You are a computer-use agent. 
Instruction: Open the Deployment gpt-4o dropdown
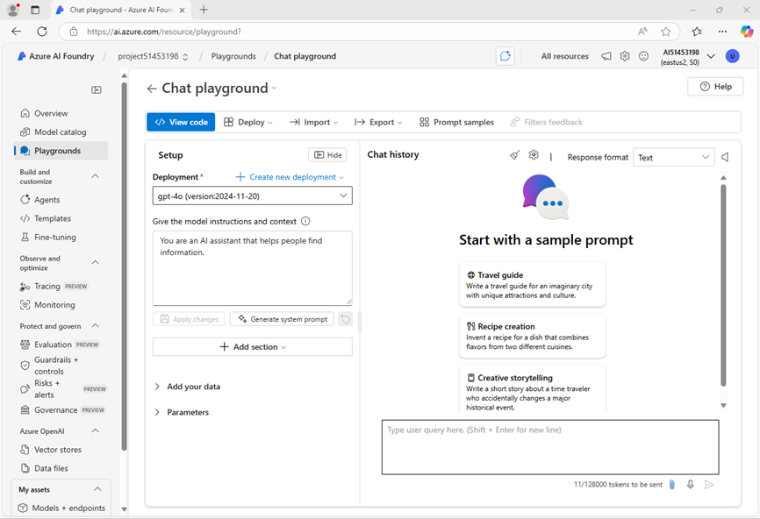point(253,196)
